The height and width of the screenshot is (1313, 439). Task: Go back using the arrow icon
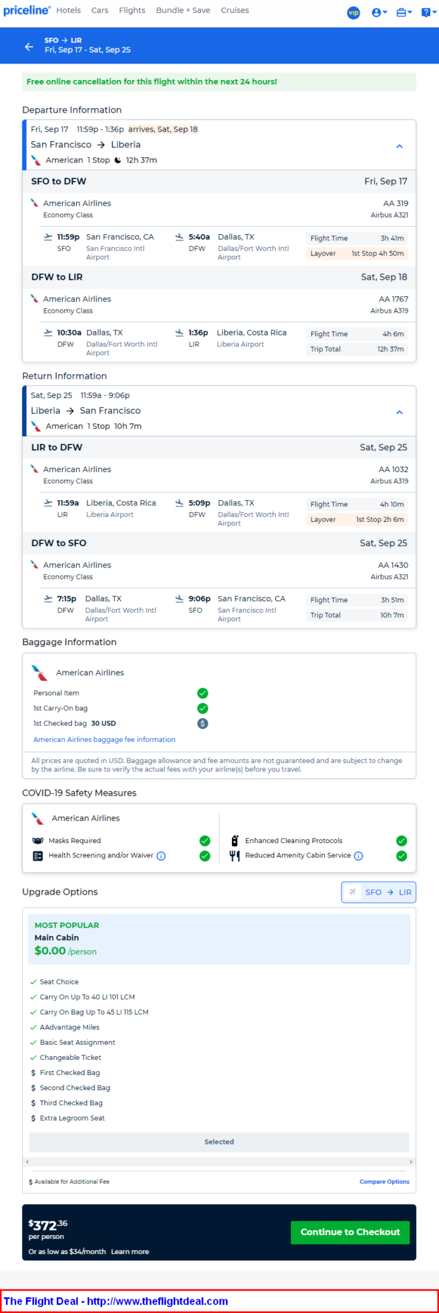(x=29, y=47)
